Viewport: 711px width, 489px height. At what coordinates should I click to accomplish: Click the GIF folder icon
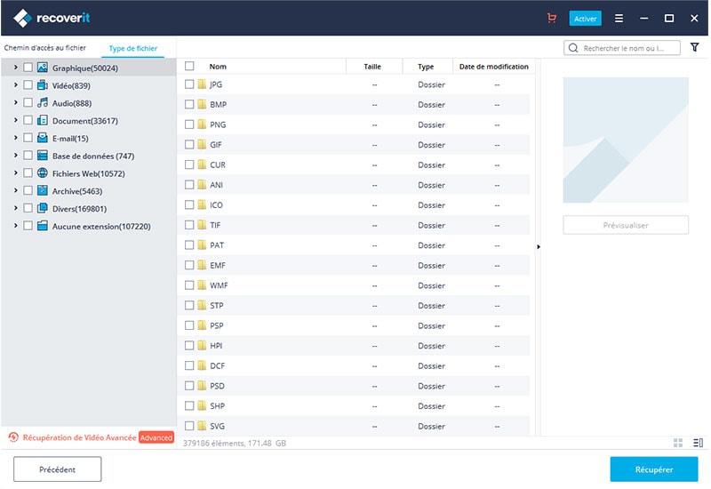pyautogui.click(x=202, y=145)
